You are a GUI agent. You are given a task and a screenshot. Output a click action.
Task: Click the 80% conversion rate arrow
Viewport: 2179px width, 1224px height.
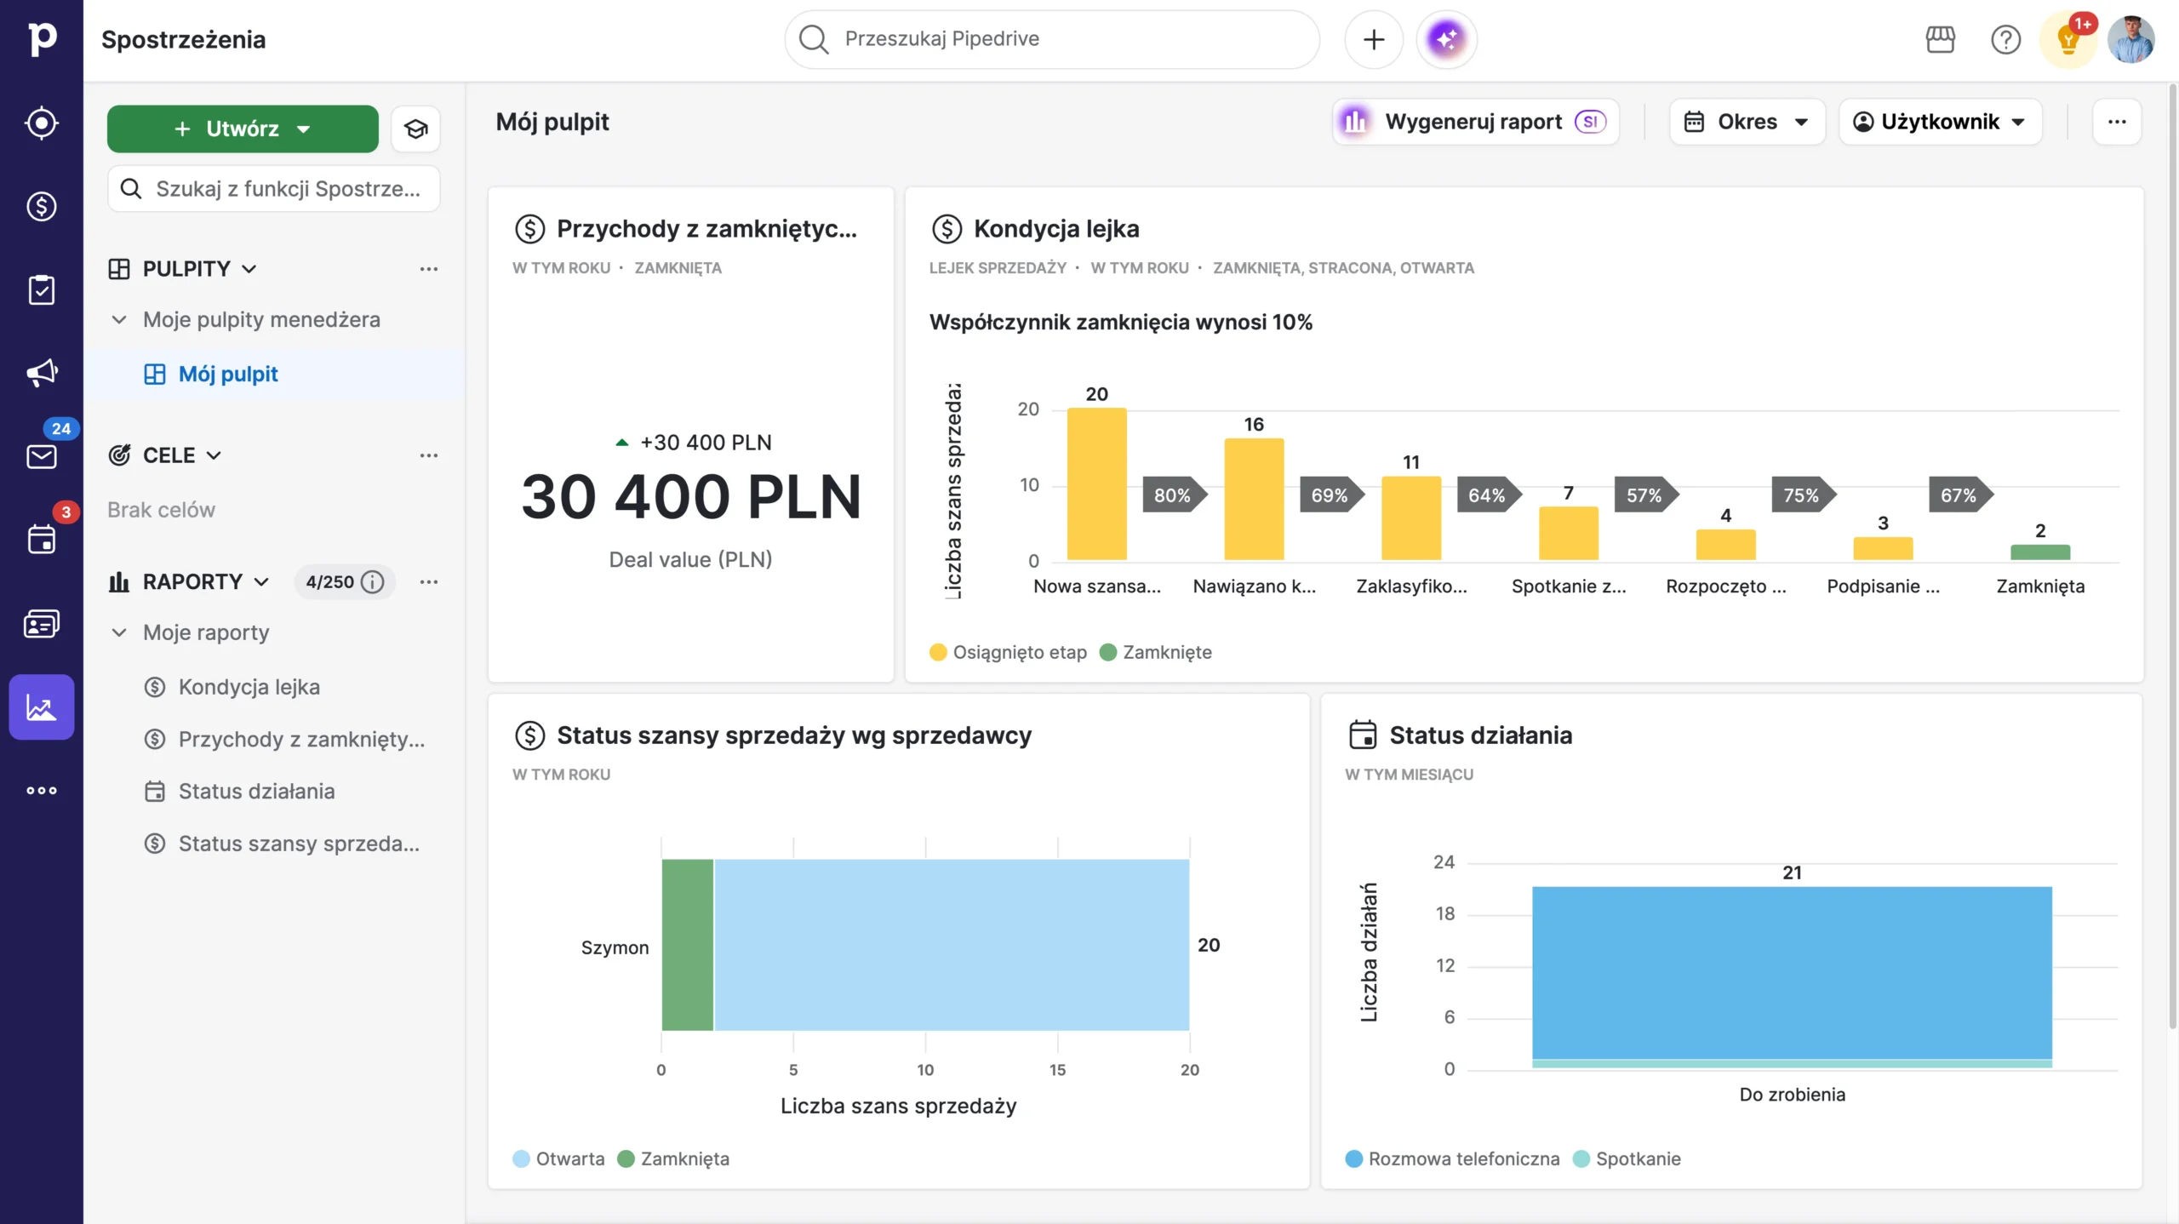pos(1175,495)
